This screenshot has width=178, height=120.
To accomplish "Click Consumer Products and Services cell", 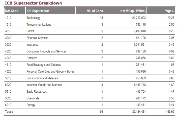I will (47, 51).
